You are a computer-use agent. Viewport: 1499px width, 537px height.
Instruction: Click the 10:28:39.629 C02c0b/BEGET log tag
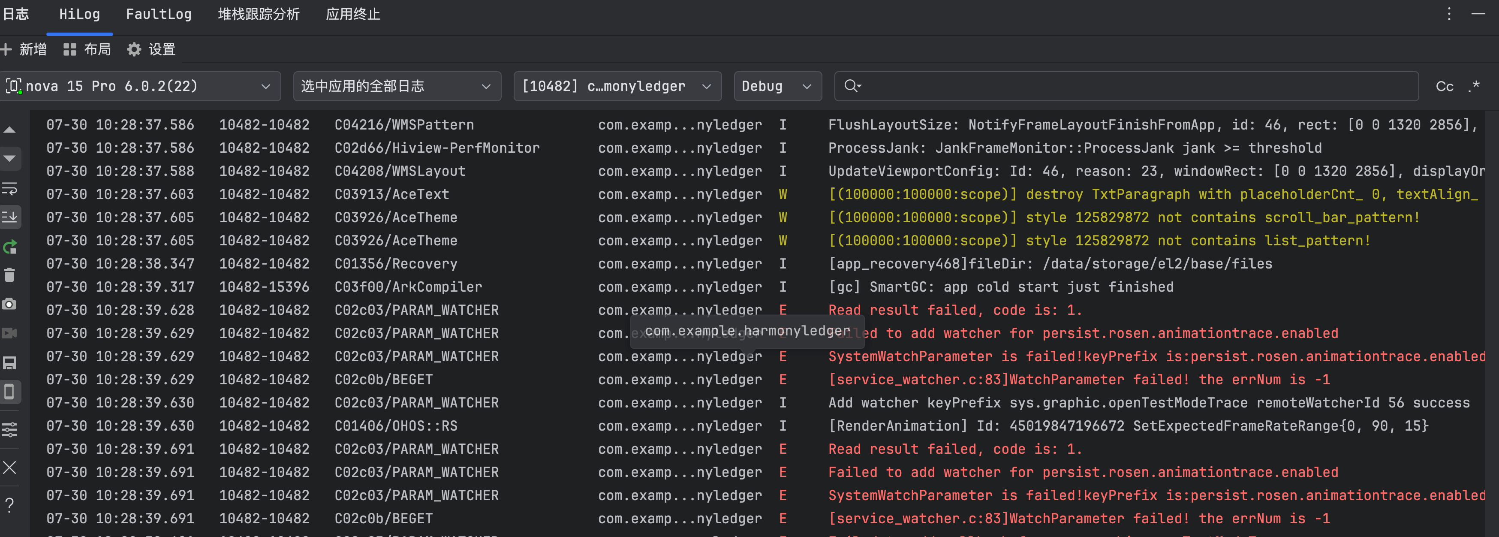pyautogui.click(x=384, y=379)
